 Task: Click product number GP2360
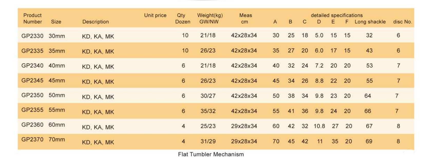tap(32, 125)
